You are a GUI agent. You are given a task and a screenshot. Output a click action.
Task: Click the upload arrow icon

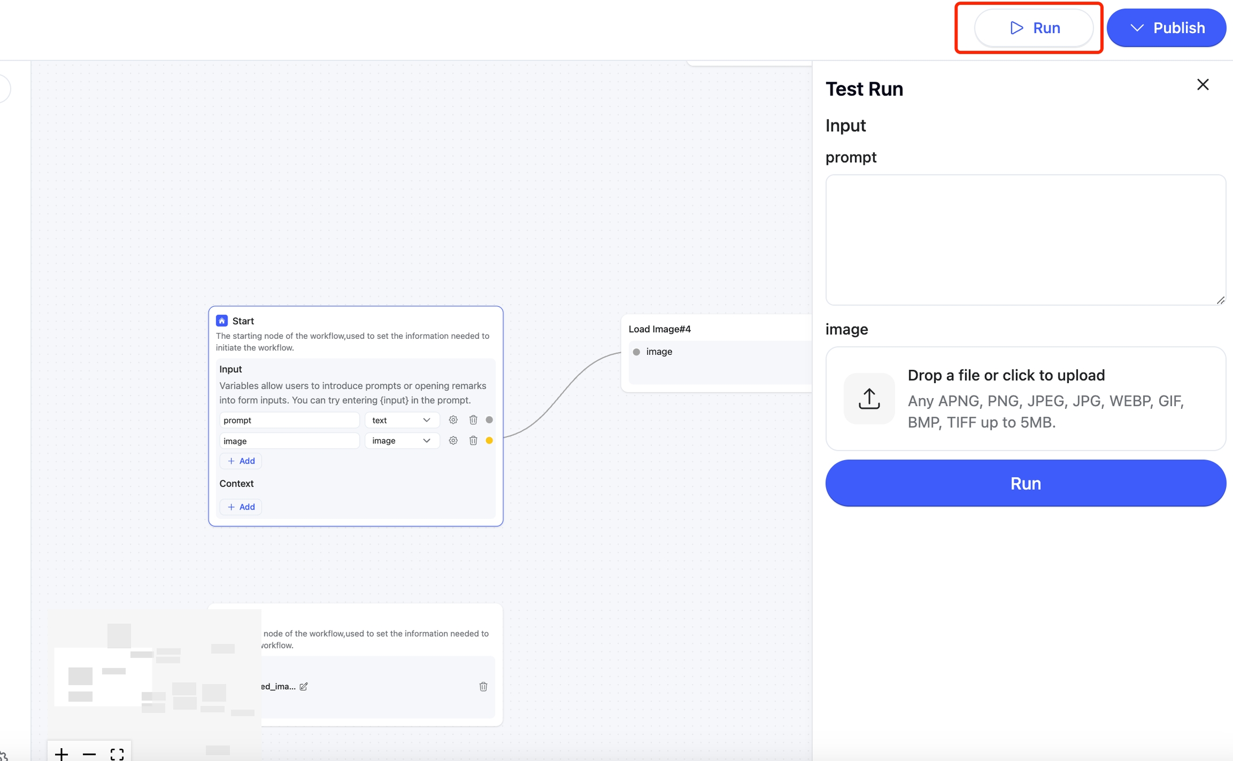click(869, 399)
